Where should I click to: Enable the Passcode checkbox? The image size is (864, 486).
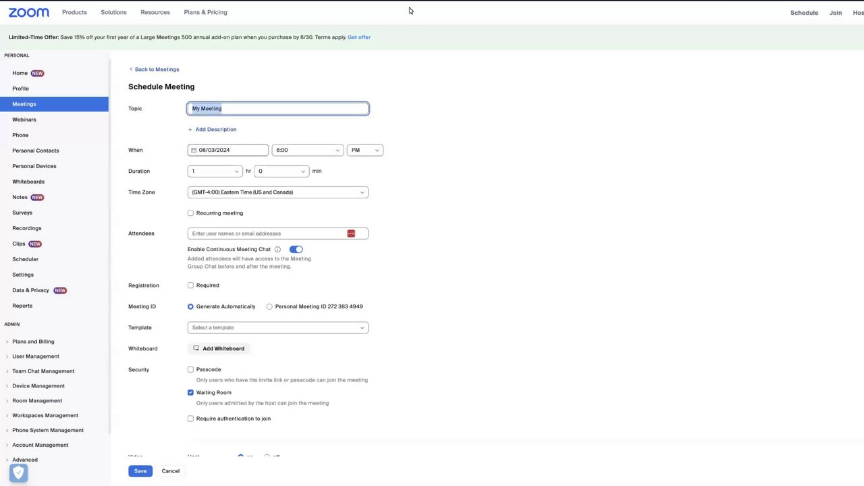pyautogui.click(x=190, y=370)
